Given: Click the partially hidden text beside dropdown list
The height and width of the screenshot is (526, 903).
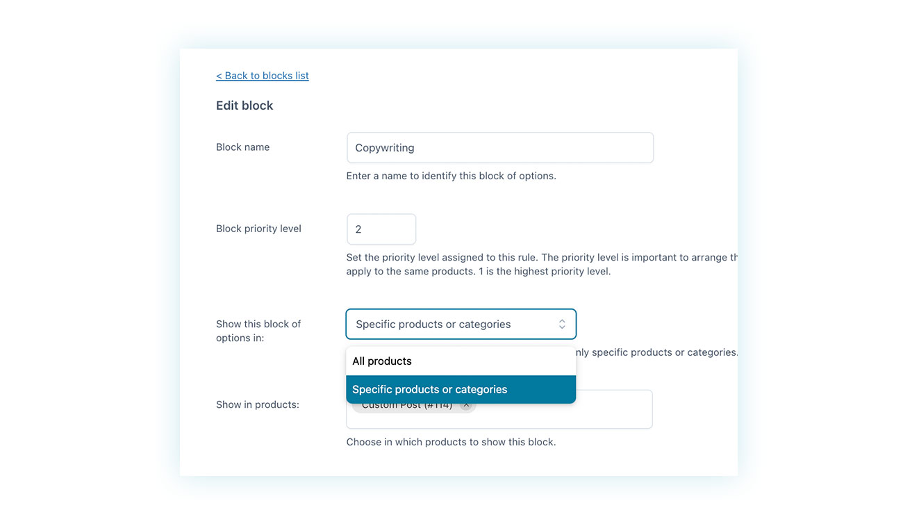Looking at the screenshot, I should coord(656,352).
